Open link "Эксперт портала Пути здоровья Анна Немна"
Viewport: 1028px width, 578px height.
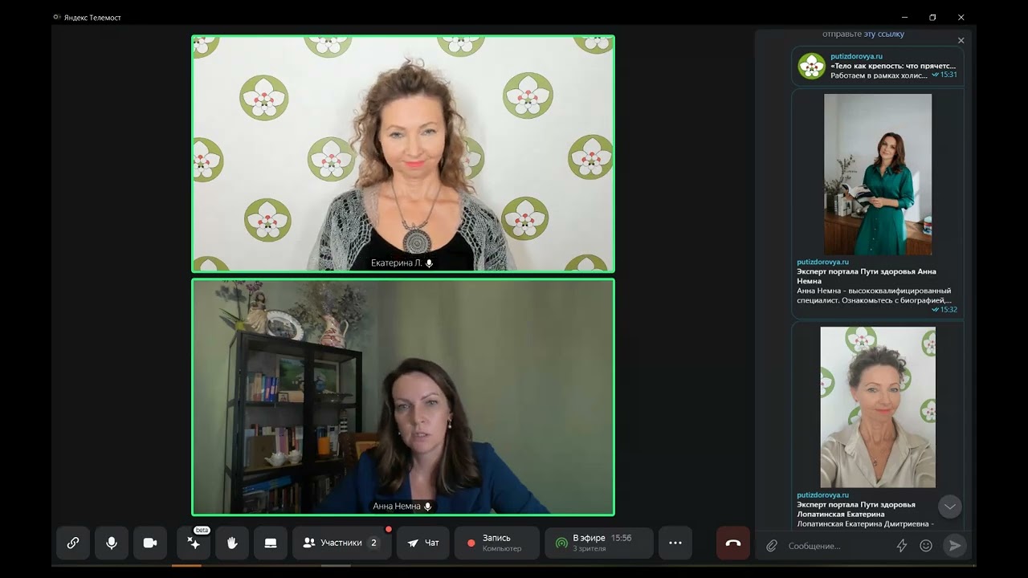pyautogui.click(x=867, y=276)
